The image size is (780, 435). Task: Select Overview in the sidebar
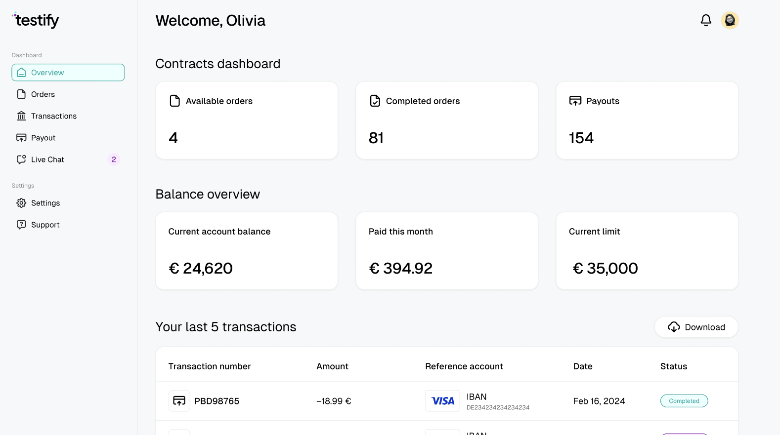pos(68,73)
